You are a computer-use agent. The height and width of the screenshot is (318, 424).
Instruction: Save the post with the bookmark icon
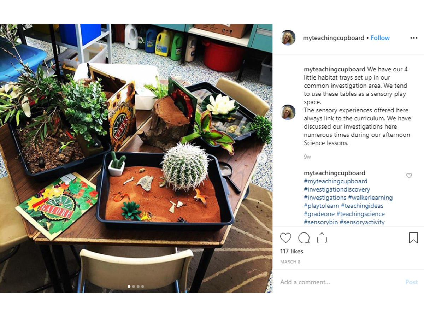[413, 238]
